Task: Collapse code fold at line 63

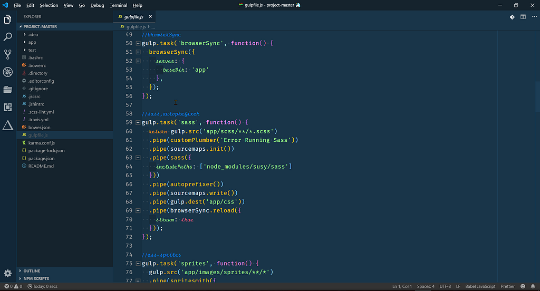Action: (138, 158)
